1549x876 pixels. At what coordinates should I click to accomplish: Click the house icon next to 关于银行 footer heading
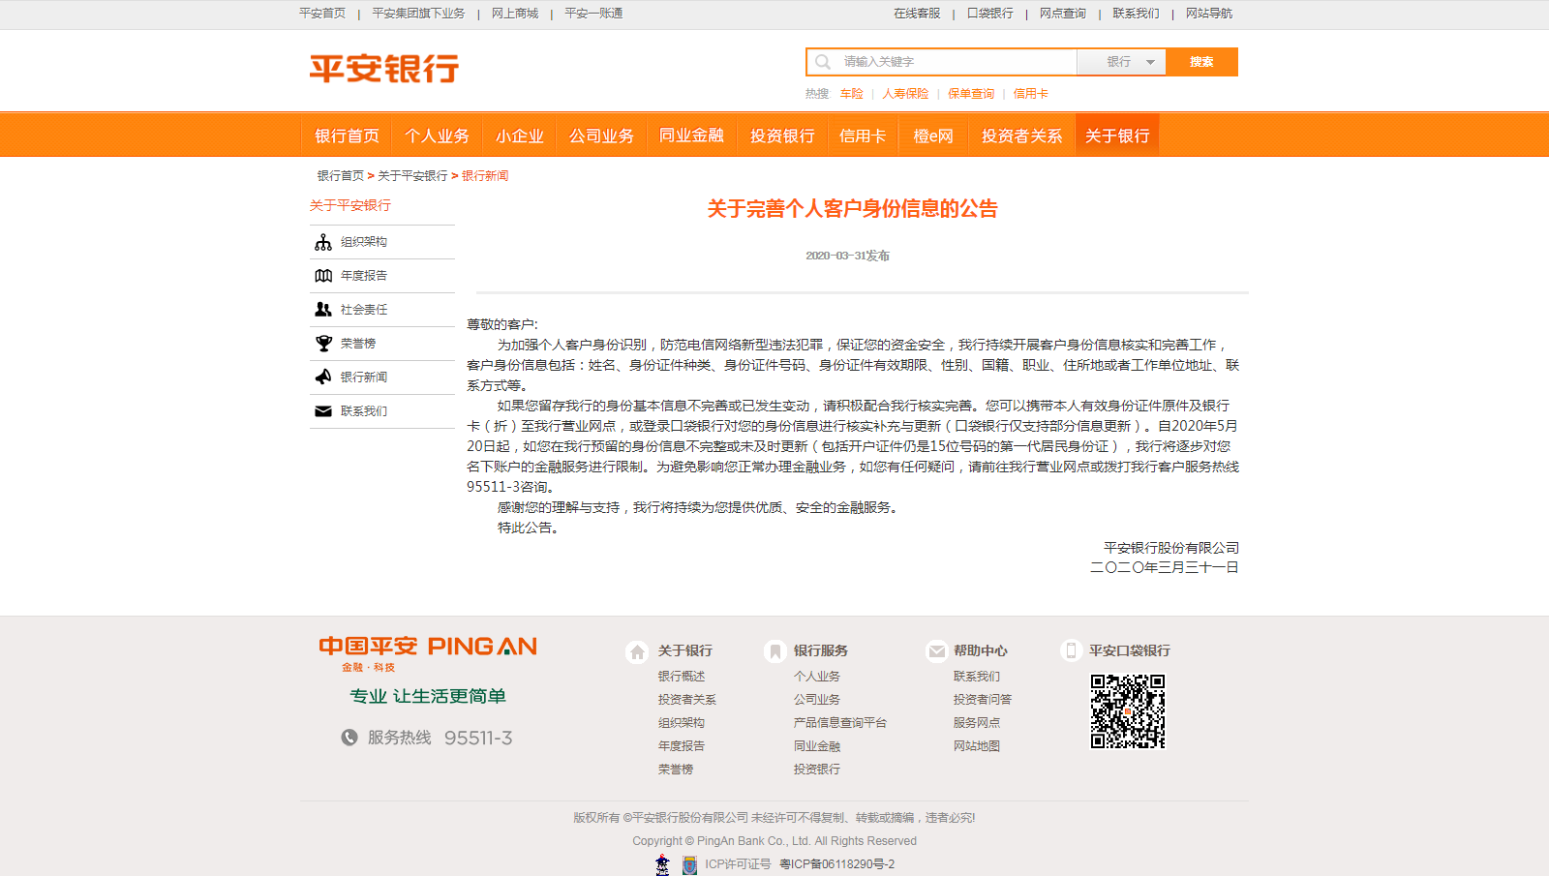pyautogui.click(x=637, y=651)
